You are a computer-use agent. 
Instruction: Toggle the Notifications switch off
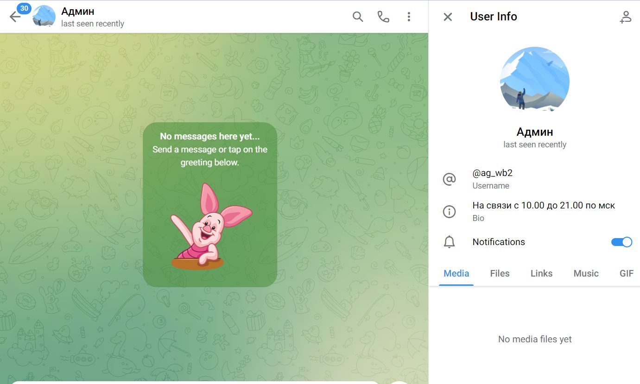click(621, 242)
